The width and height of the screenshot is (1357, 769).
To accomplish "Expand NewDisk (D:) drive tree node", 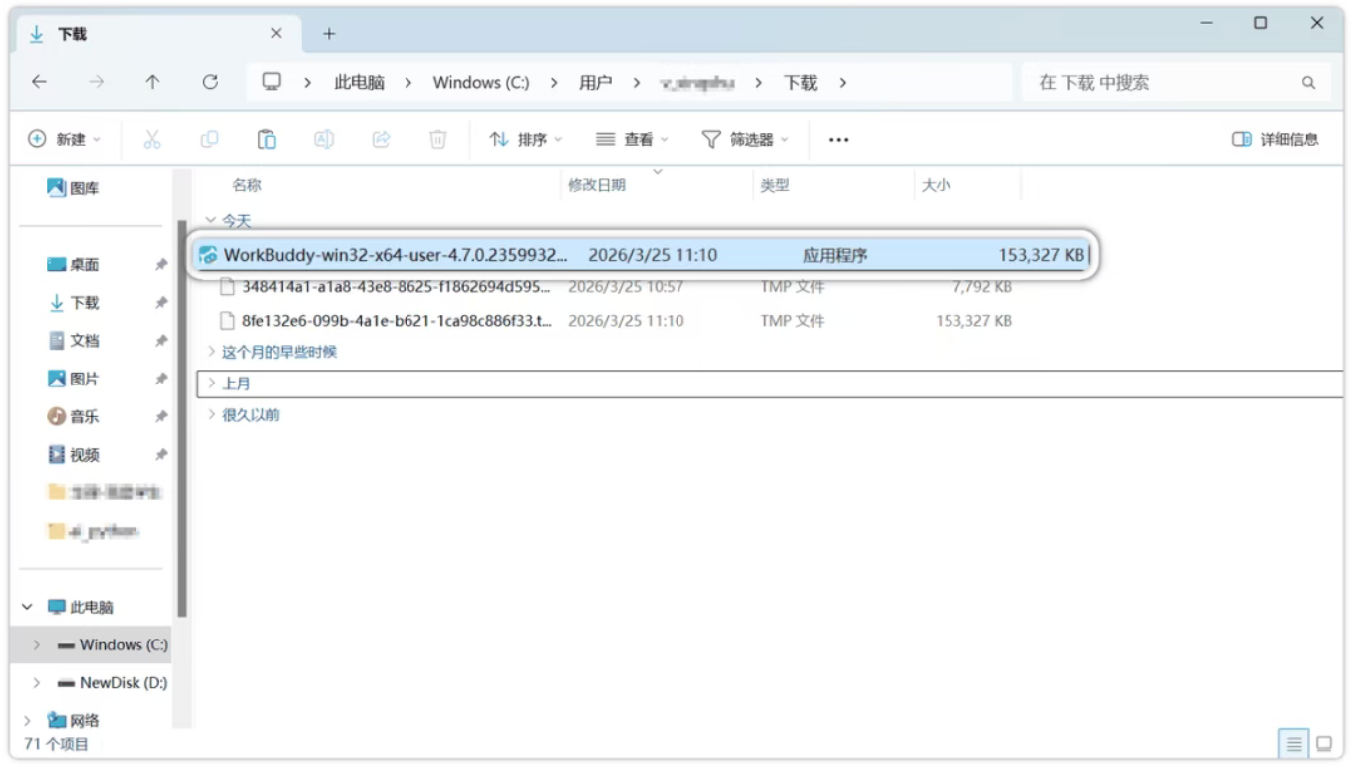I will tap(37, 683).
